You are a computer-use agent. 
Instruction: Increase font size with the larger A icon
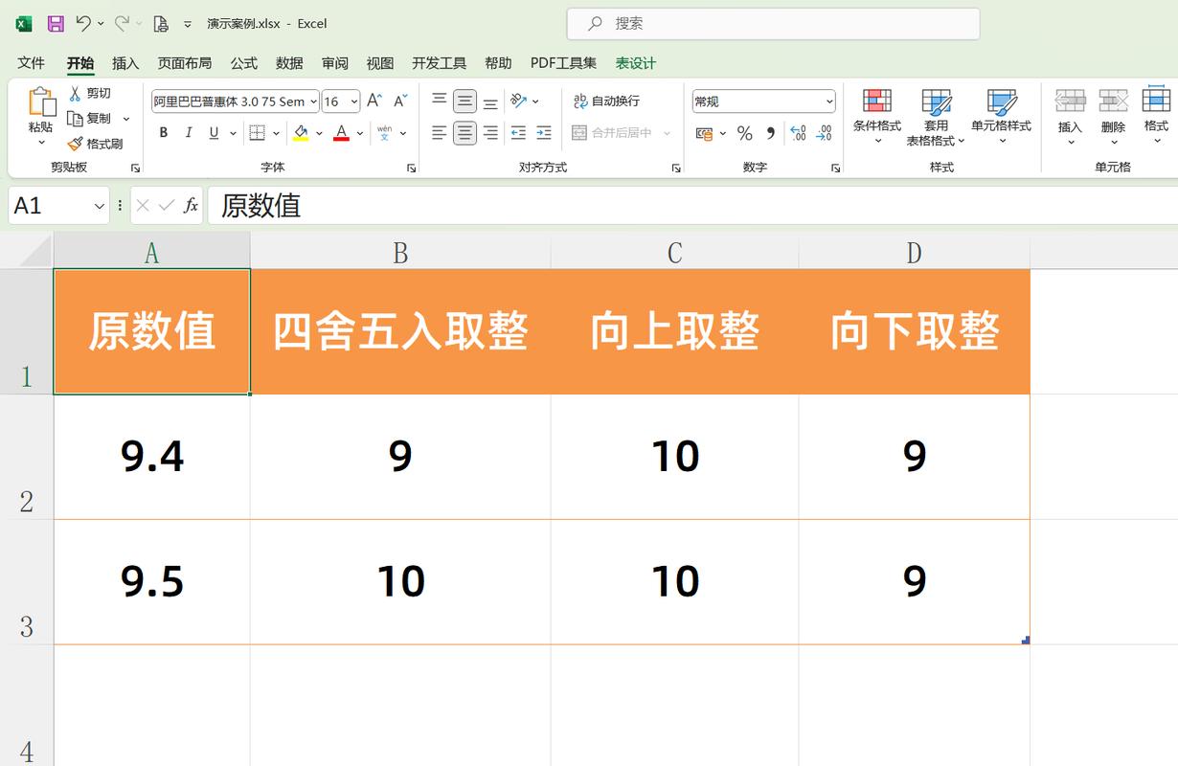pos(374,101)
